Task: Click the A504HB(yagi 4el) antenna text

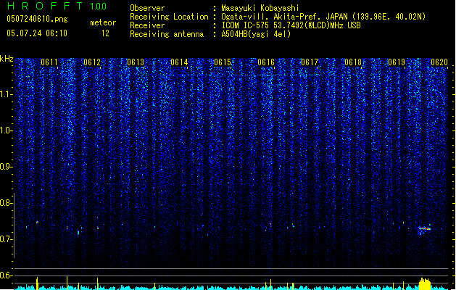Action: coord(256,34)
